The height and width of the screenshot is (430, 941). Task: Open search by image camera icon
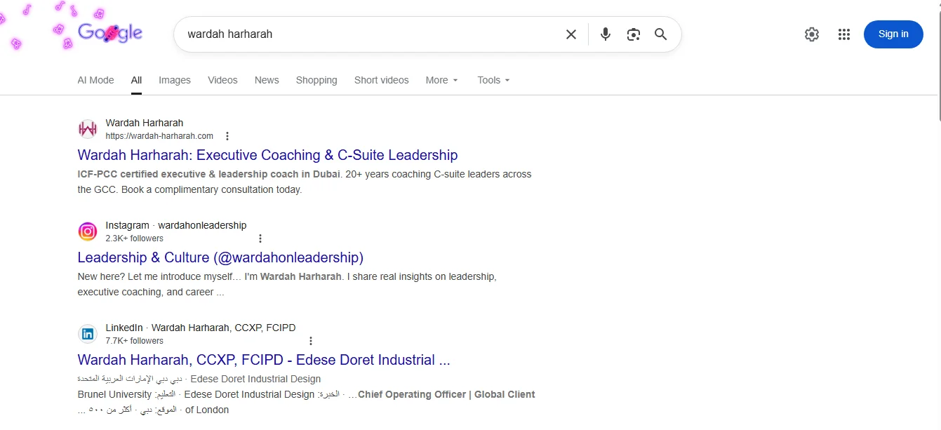pyautogui.click(x=634, y=34)
